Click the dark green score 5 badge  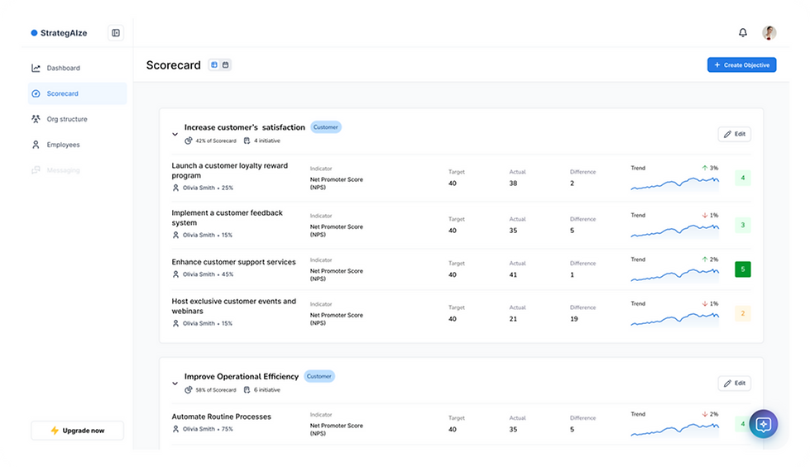pyautogui.click(x=742, y=269)
